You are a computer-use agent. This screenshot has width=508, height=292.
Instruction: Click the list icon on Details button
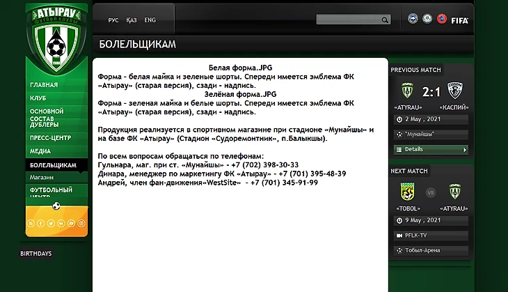click(x=399, y=150)
